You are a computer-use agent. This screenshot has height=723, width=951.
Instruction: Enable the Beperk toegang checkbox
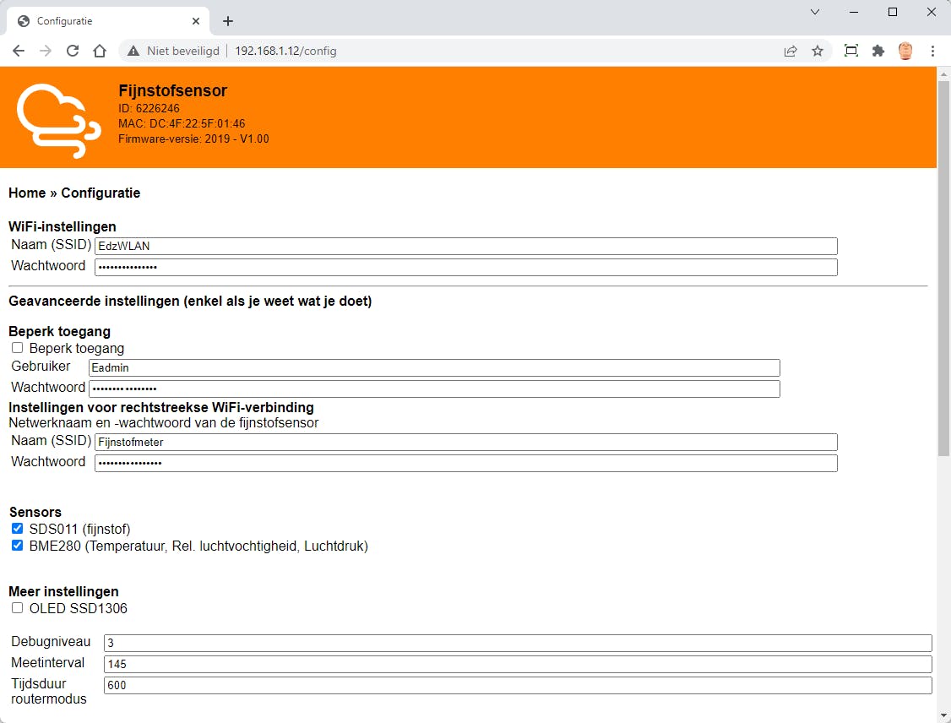click(18, 347)
